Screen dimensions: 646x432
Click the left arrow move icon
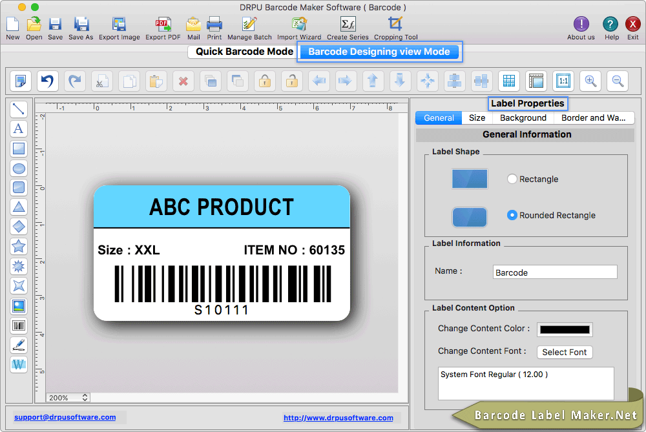(x=319, y=81)
